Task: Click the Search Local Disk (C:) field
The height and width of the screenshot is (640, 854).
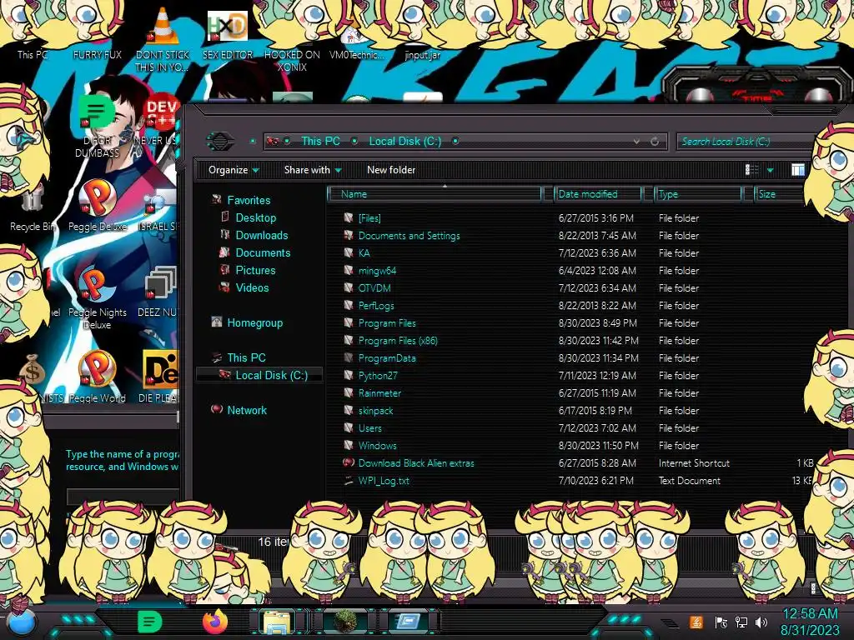Action: [746, 142]
